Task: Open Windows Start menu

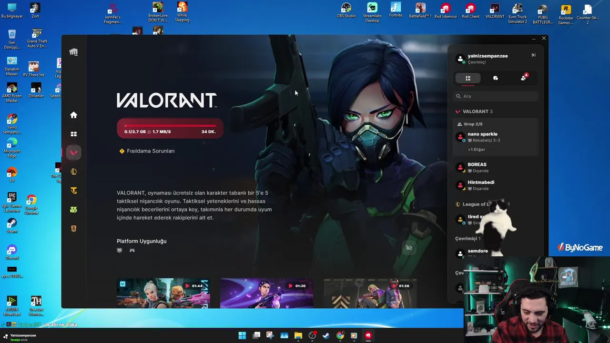Action: [x=242, y=335]
